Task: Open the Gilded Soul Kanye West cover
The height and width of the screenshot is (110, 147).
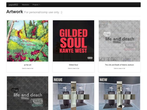Action: point(73,41)
